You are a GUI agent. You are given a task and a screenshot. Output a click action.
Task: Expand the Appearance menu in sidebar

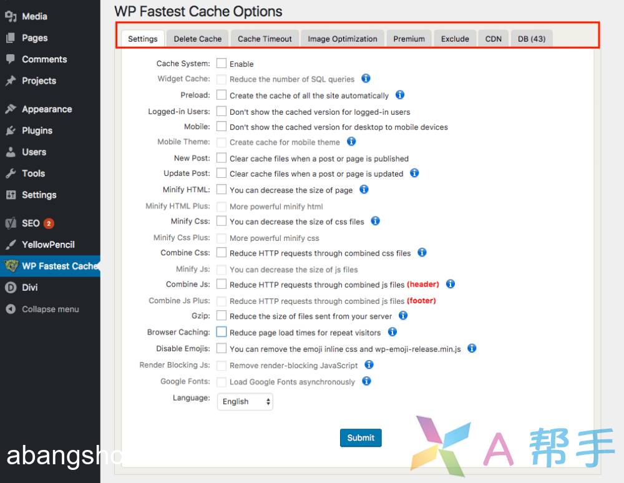pyautogui.click(x=46, y=109)
